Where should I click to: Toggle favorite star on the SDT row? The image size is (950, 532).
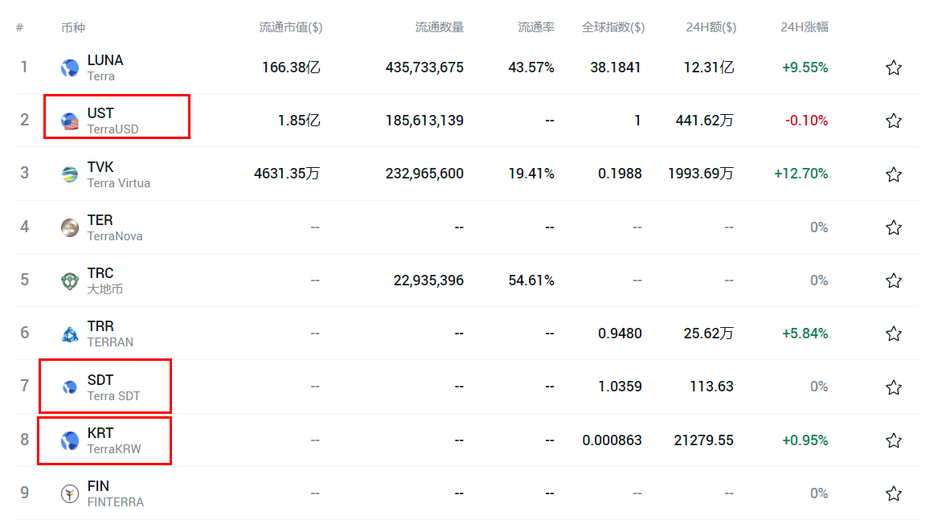click(893, 387)
